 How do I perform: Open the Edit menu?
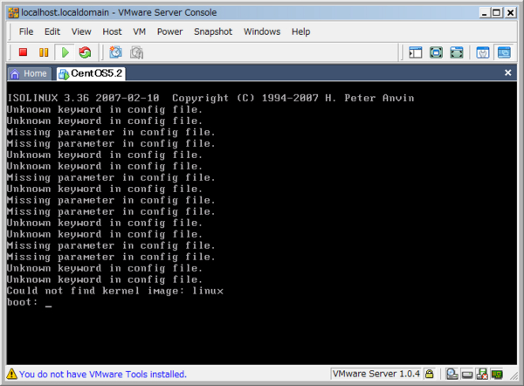click(52, 31)
